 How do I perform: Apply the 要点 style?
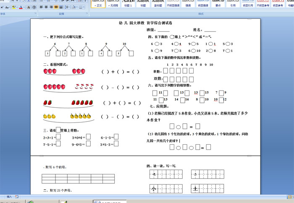218,3
